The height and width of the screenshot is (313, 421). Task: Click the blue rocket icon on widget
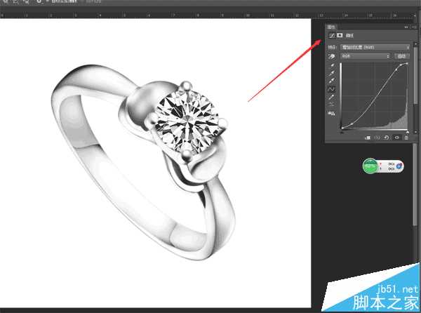tap(399, 166)
